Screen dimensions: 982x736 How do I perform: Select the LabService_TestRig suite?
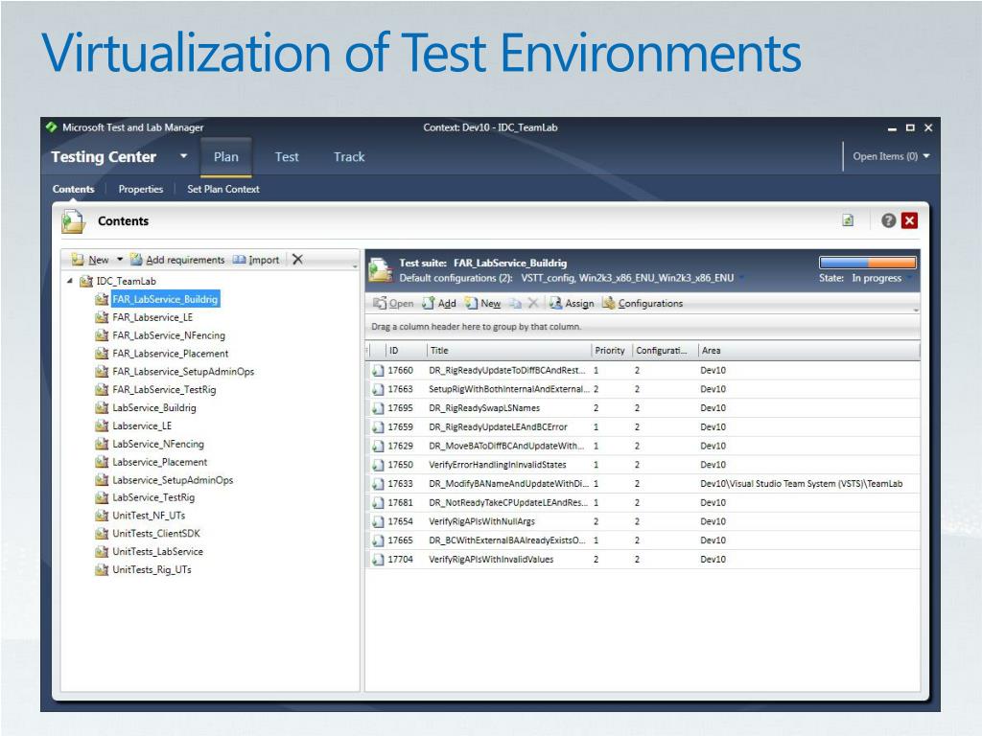[x=153, y=497]
